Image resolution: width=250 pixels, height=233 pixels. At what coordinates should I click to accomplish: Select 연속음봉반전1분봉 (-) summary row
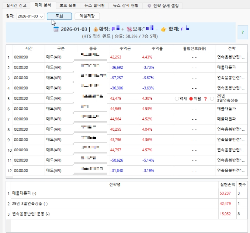point(127,214)
